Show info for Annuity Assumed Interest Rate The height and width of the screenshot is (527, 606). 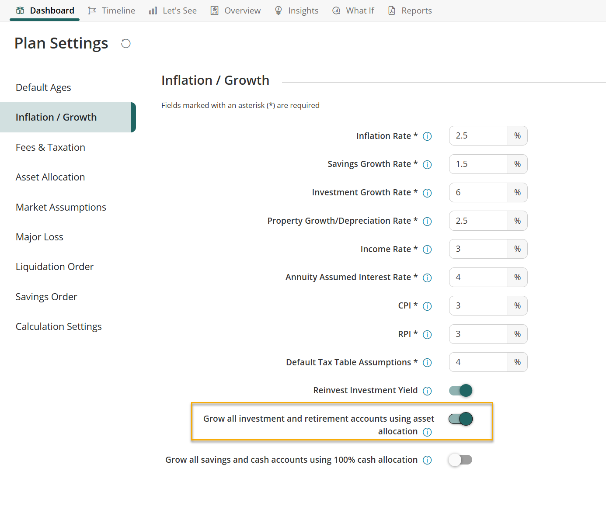pos(428,278)
